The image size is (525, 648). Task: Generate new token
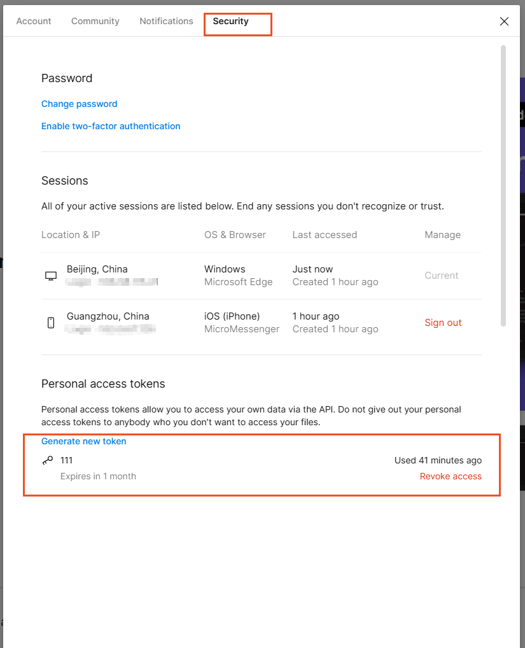(x=84, y=441)
